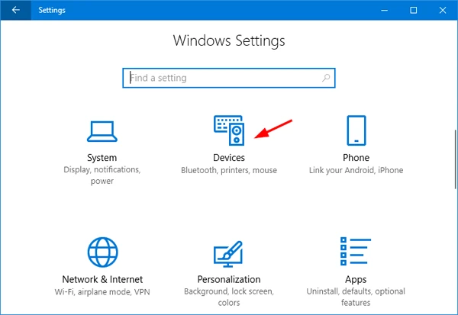Viewport: 458px width, 315px height.
Task: Click the 'System' label text
Action: pos(102,158)
